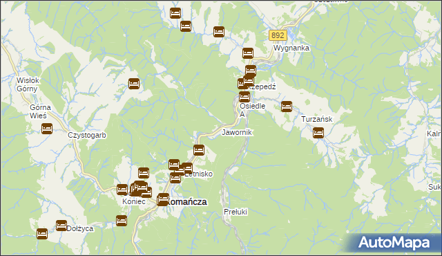Select the Dołżyca place label

click(x=80, y=228)
